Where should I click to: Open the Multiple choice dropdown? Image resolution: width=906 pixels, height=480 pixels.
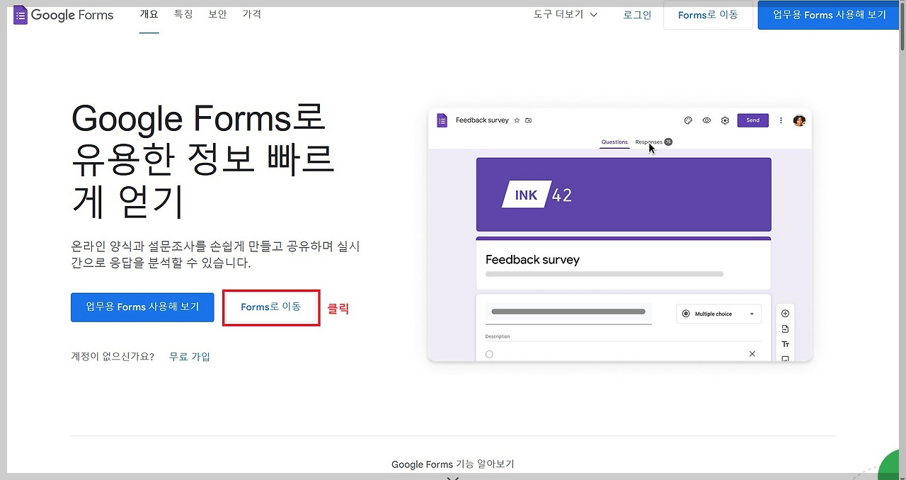pyautogui.click(x=719, y=314)
